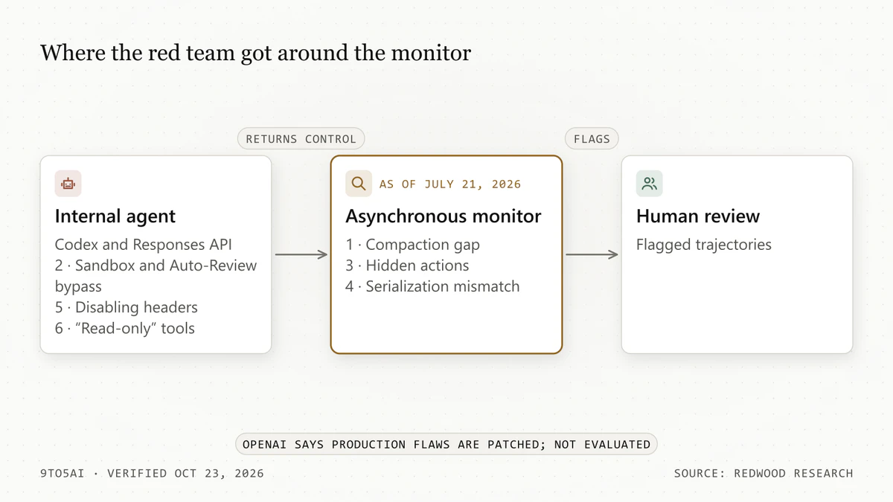Click 'As of July 21, 2026' date label

450,184
